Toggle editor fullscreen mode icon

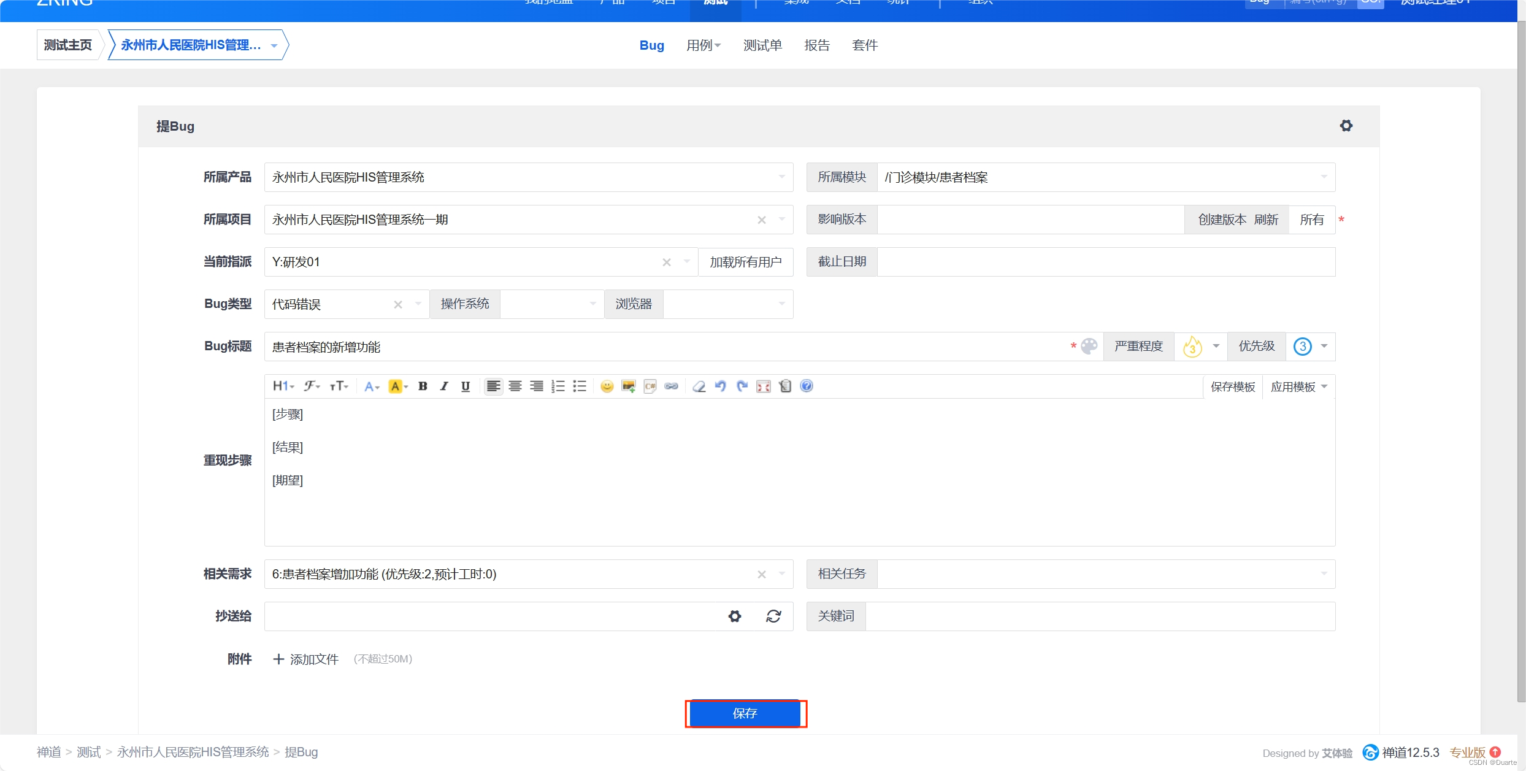764,386
